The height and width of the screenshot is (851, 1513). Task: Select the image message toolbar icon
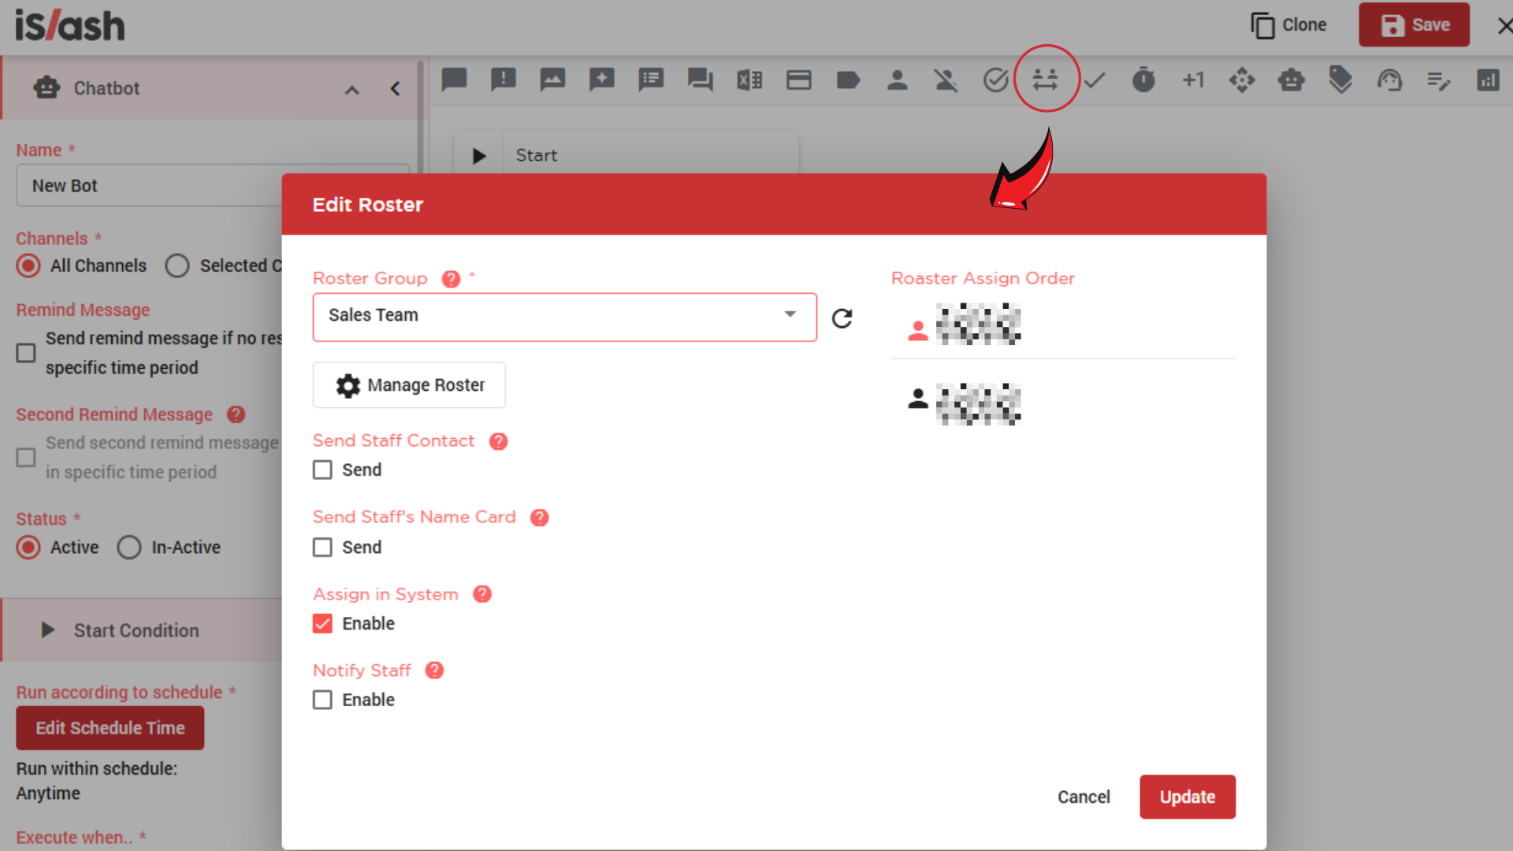552,80
